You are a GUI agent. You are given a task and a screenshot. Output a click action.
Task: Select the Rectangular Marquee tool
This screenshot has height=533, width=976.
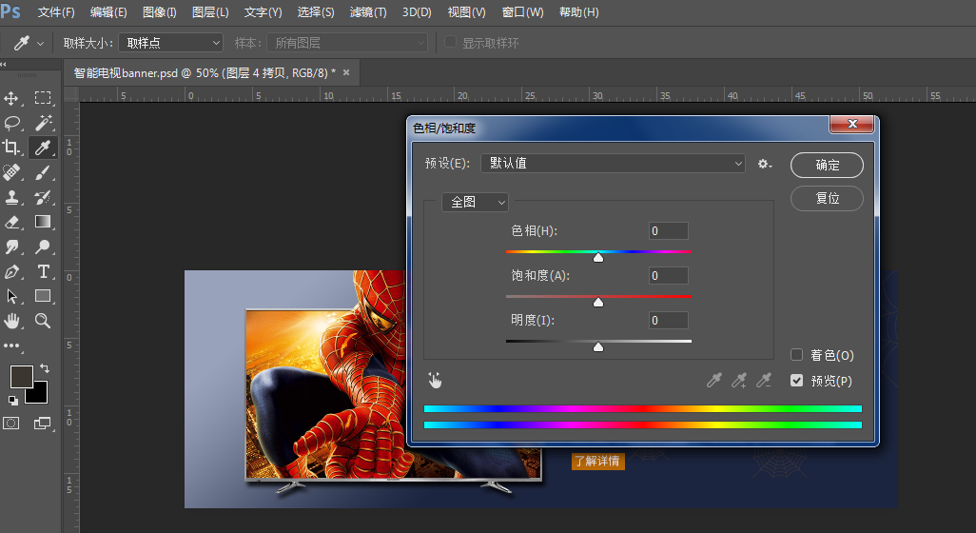click(x=42, y=98)
